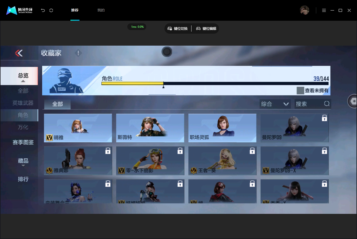Open the 职场灵狐 character card
This screenshot has height=239, width=357.
(222, 128)
